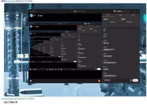Open the hamburger menu in title bar

click(129, 11)
